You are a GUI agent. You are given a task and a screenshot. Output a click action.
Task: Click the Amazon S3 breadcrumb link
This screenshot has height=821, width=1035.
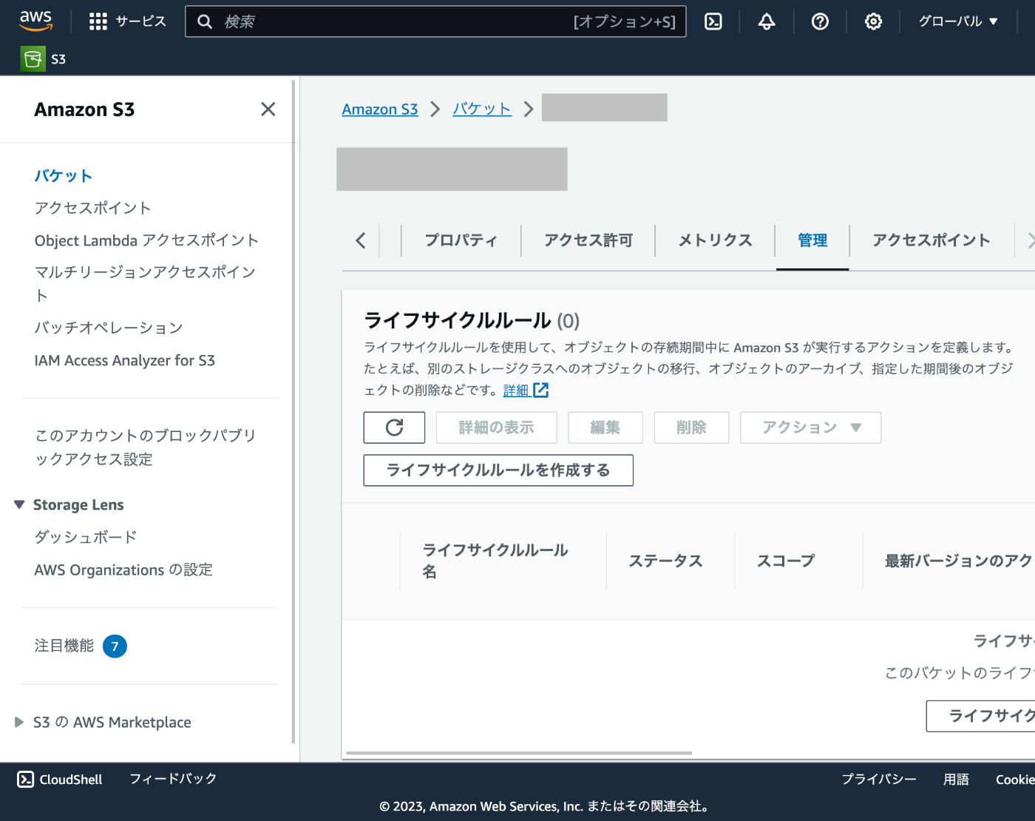(380, 109)
